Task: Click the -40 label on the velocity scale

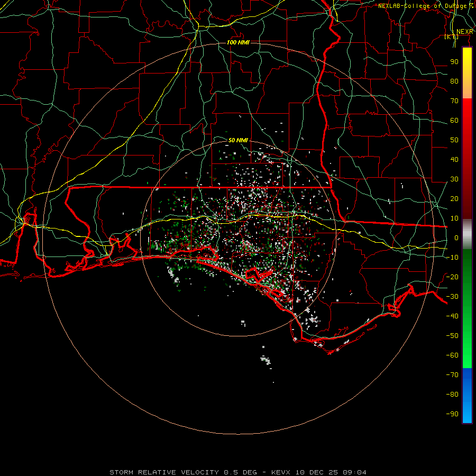Action: [x=452, y=316]
